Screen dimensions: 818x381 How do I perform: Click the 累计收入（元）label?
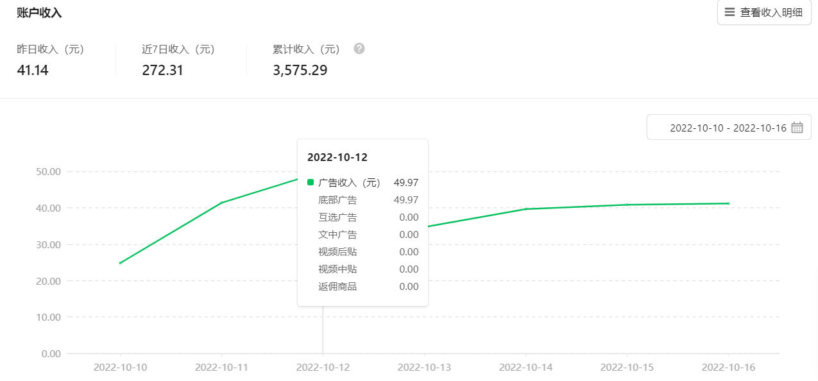[x=307, y=49]
